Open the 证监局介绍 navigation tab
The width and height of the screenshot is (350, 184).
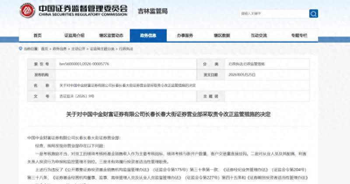coord(74,35)
